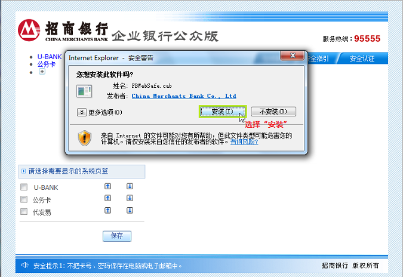Move U-BANK row up with arrow icon

click(x=107, y=186)
